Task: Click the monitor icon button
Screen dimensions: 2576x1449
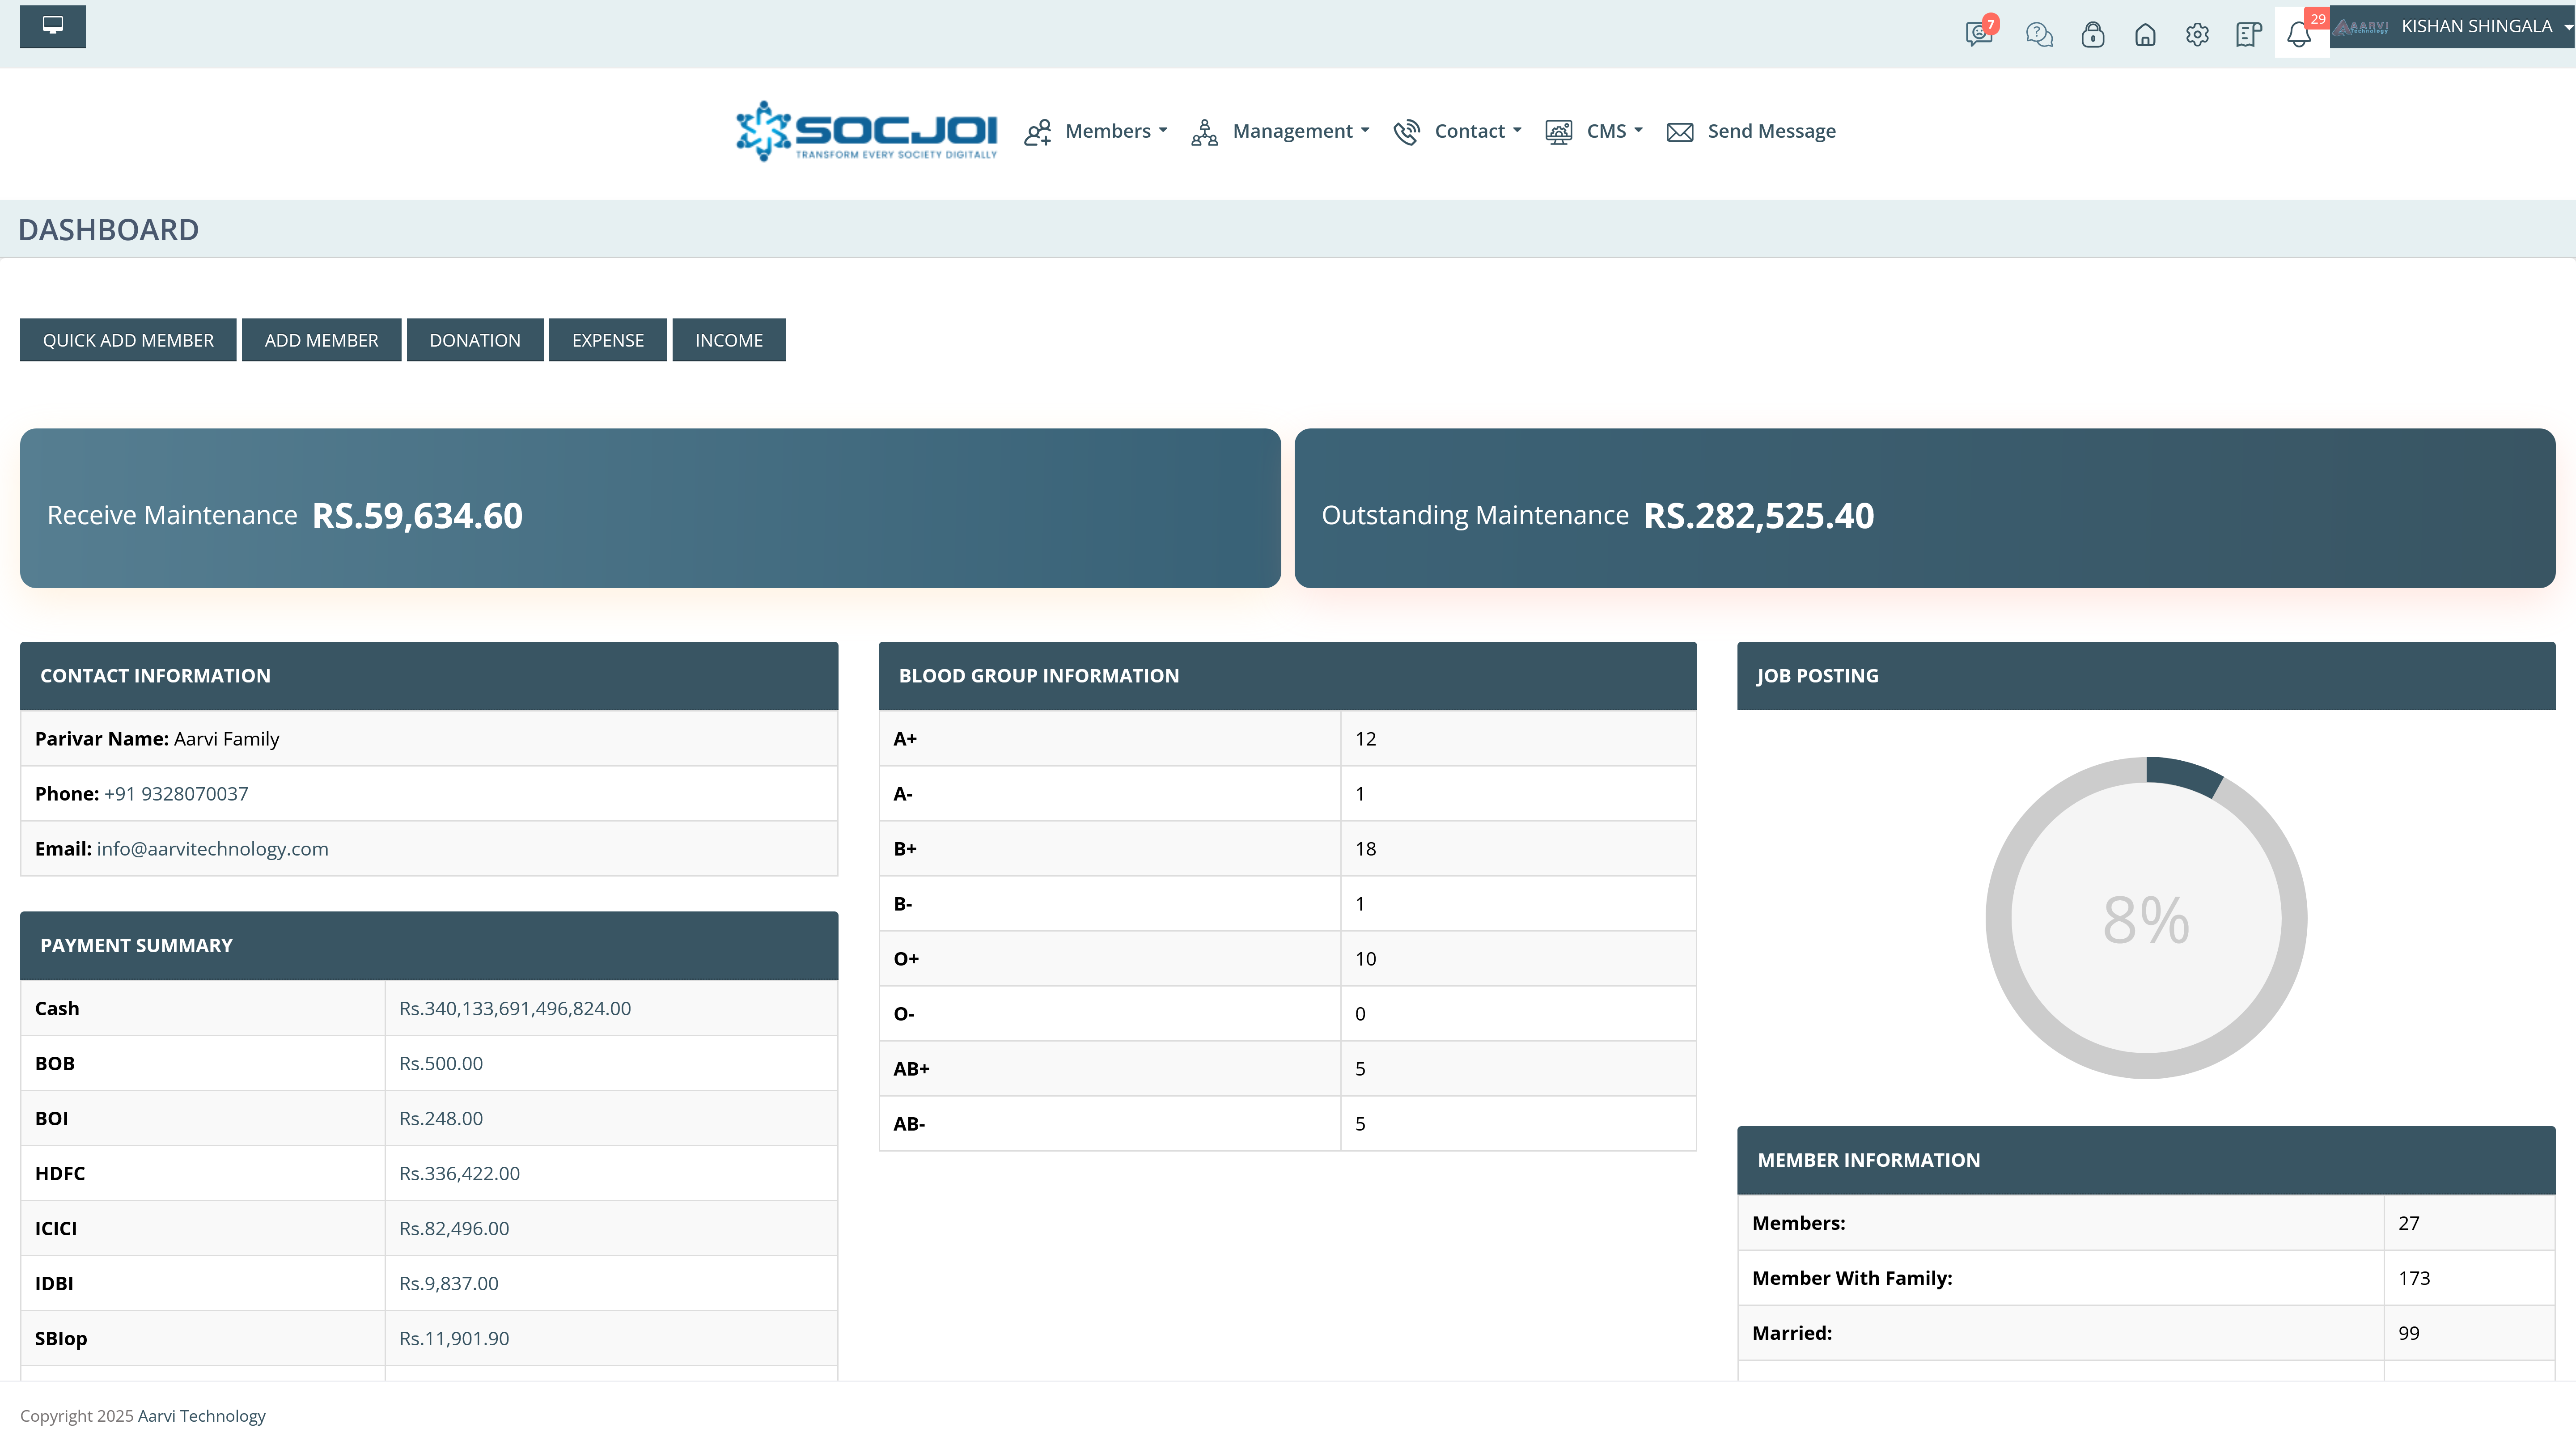Action: (x=53, y=26)
